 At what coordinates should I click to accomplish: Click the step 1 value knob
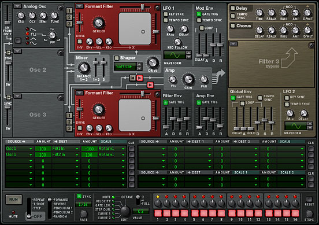(x=158, y=203)
